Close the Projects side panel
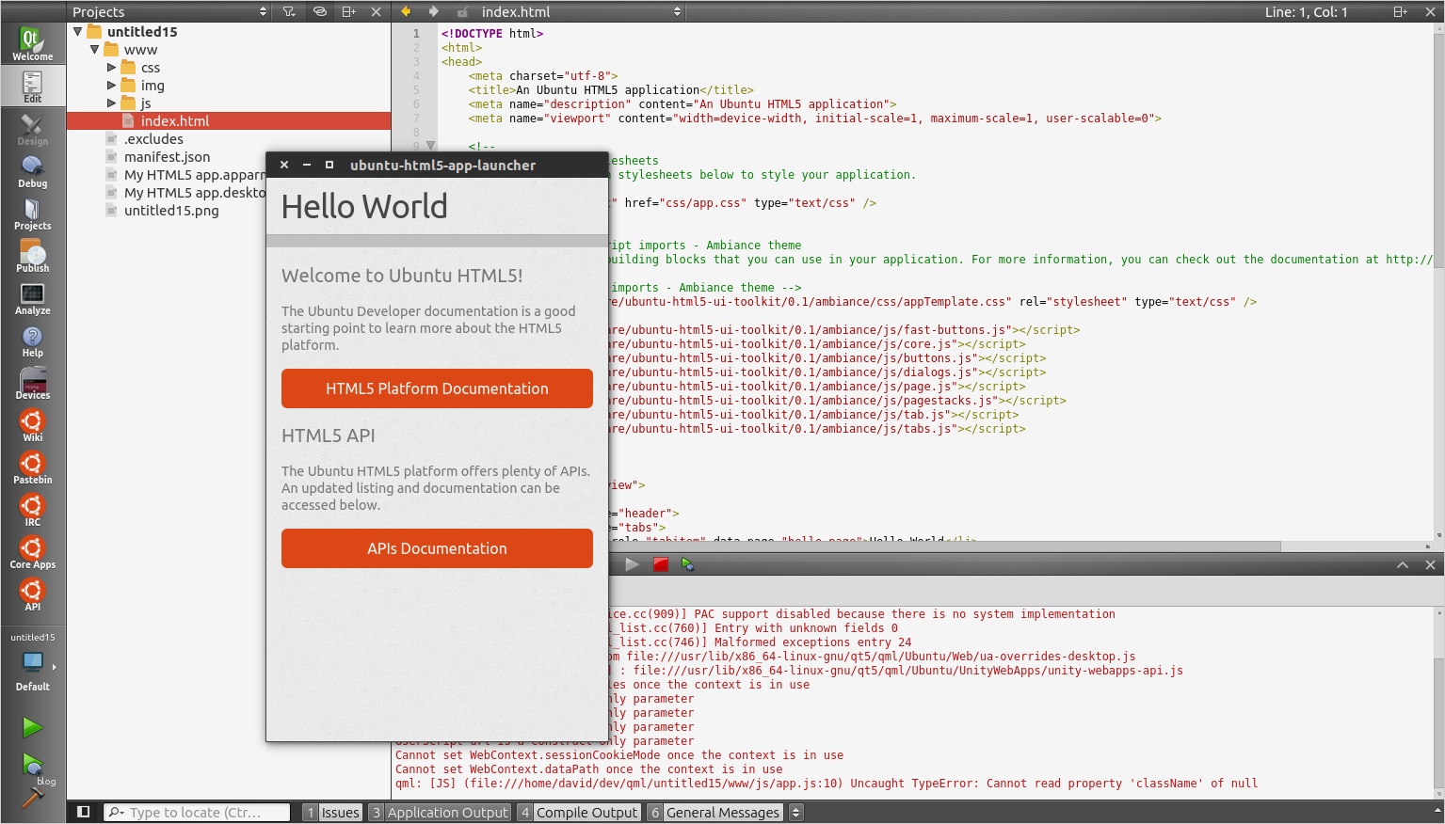This screenshot has width=1445, height=824. click(x=377, y=11)
